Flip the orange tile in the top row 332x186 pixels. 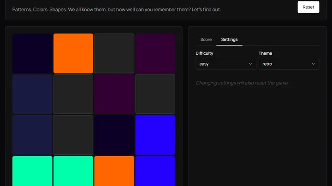tap(73, 53)
